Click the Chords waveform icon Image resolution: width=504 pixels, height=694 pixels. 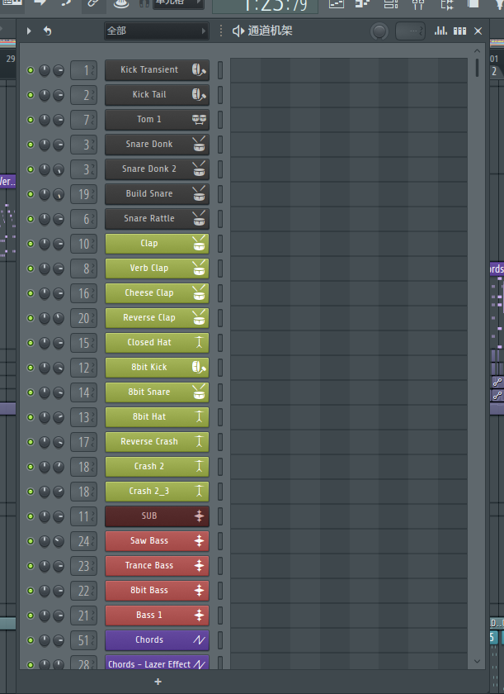(x=198, y=640)
